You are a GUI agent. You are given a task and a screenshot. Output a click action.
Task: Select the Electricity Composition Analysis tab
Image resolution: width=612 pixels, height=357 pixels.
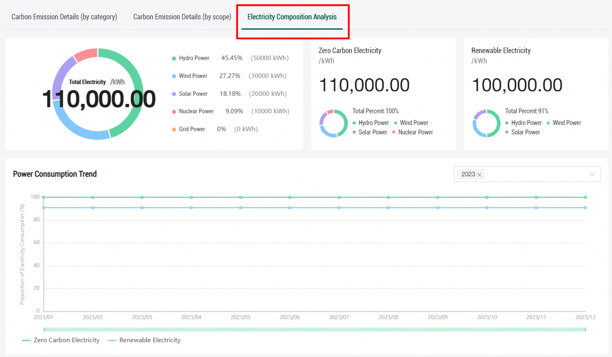tap(292, 17)
